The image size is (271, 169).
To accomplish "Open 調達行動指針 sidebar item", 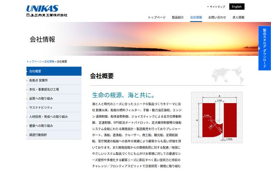I will (54, 135).
